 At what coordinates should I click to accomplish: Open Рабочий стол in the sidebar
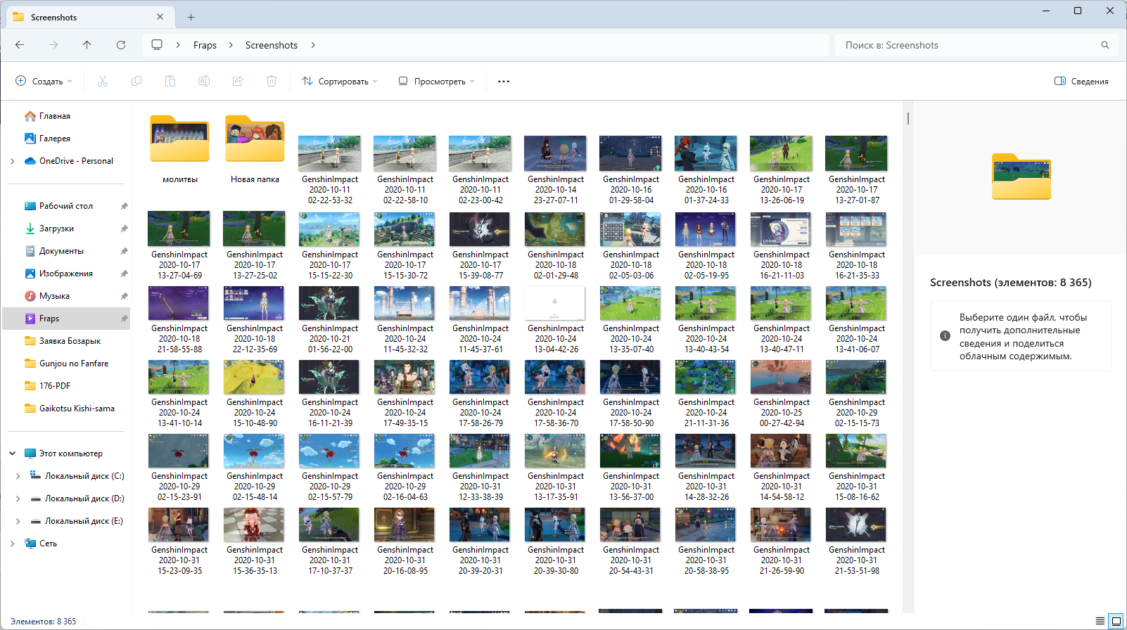[x=67, y=206]
